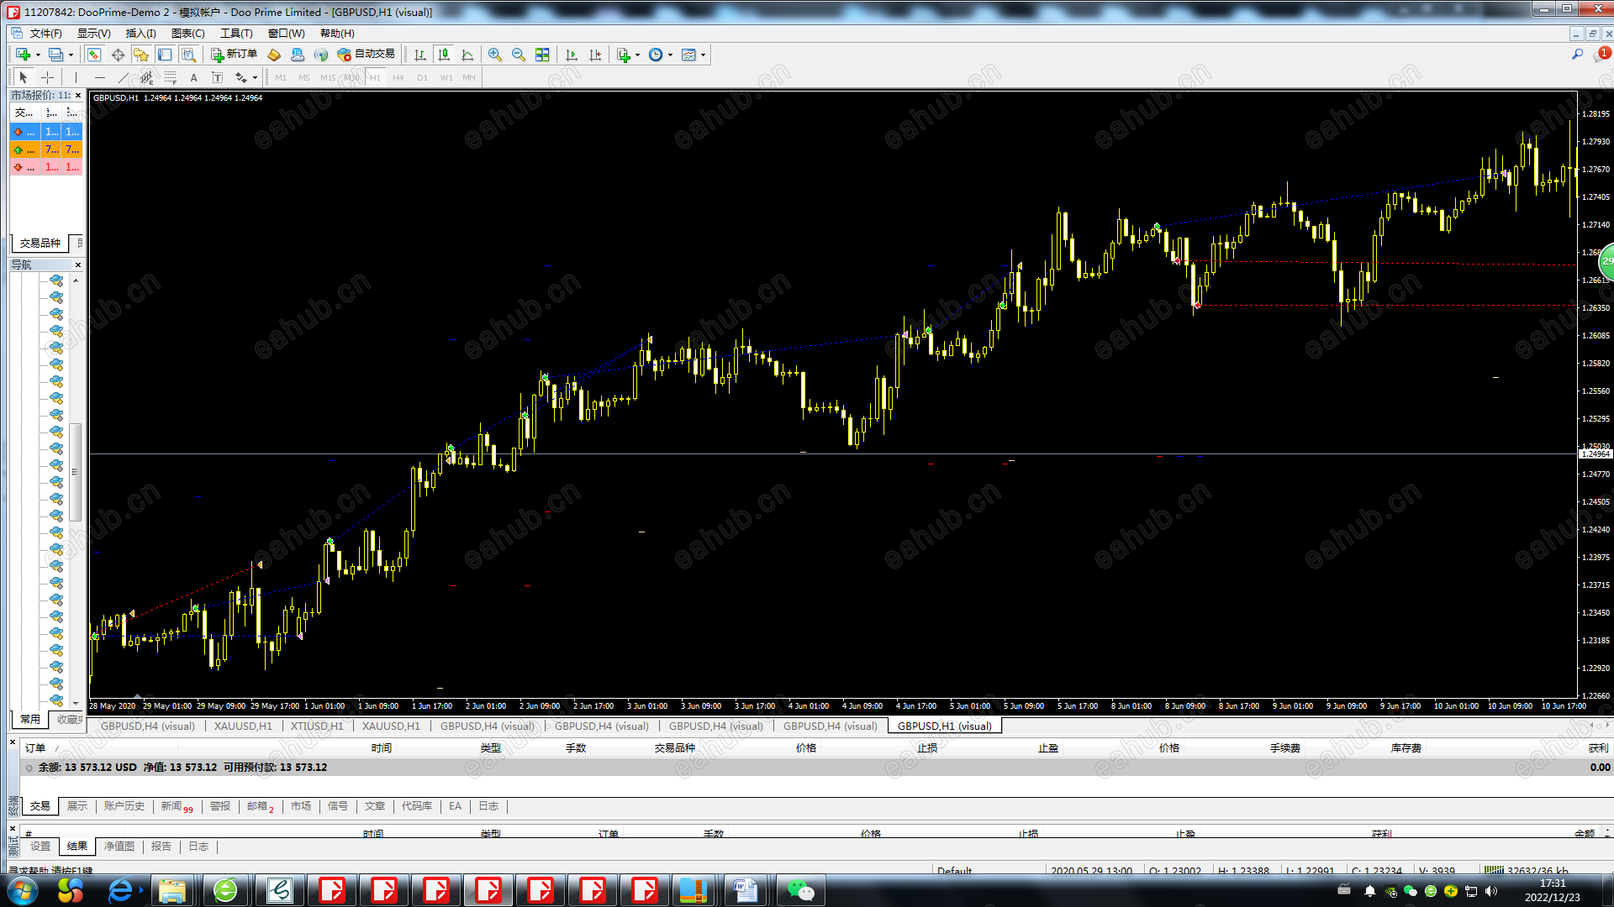This screenshot has height=907, width=1614.
Task: Select the text label tool
Action: [193, 77]
